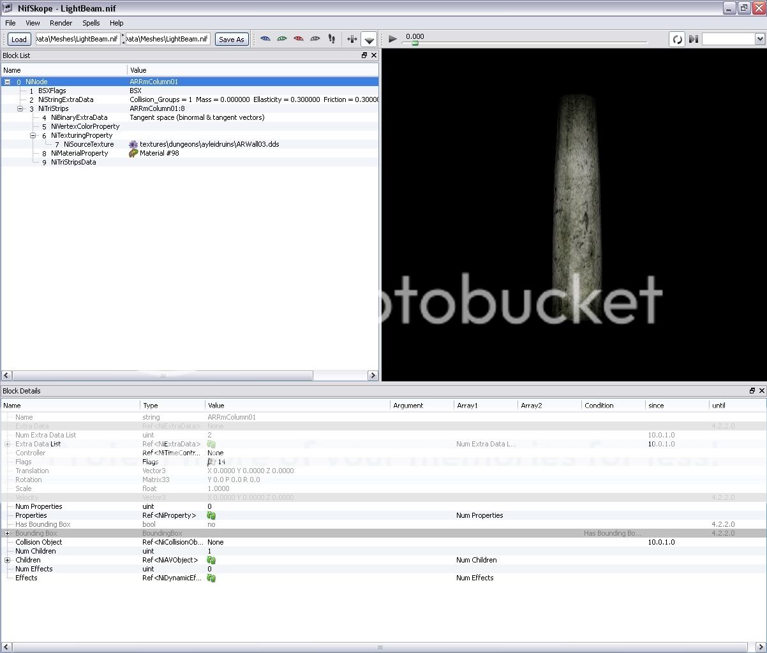Open the Spells menu

pyautogui.click(x=91, y=23)
